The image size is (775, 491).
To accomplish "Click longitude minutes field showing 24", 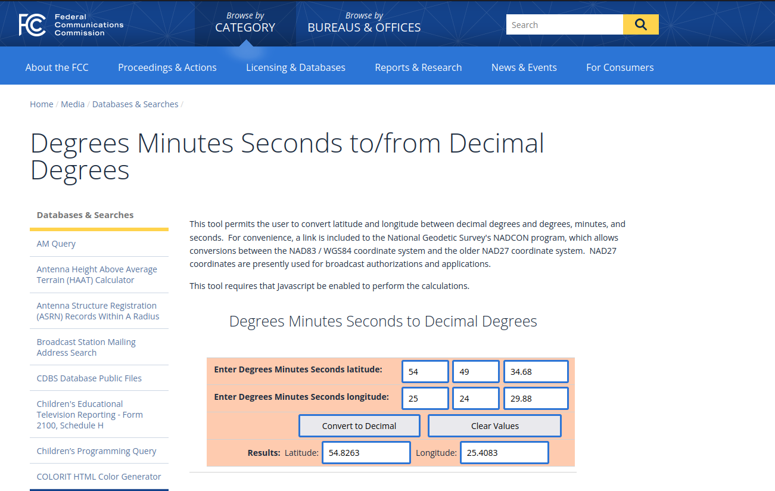I will click(476, 399).
